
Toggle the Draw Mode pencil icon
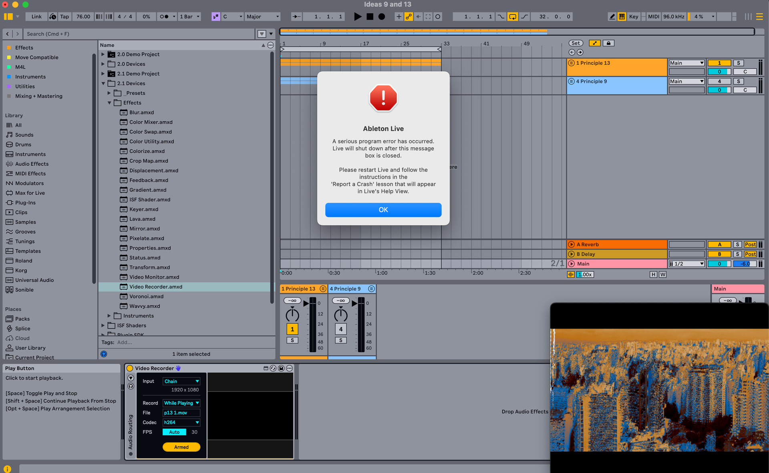coord(612,16)
